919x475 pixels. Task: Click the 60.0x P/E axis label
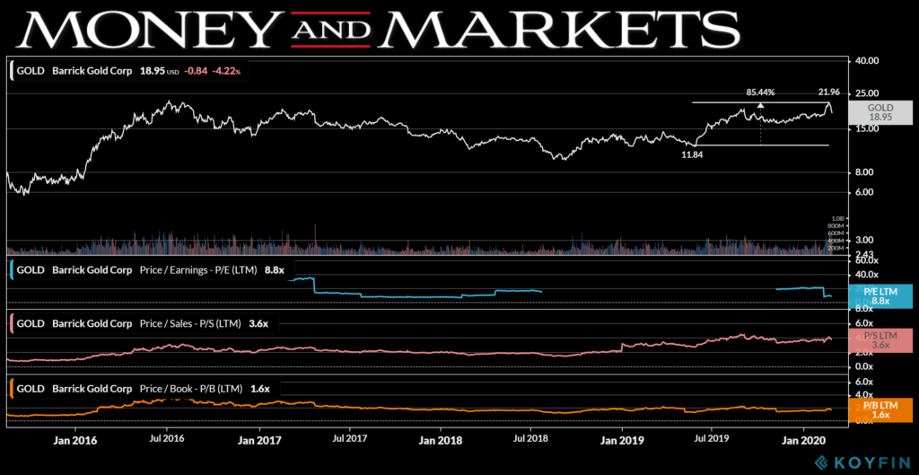[x=865, y=259]
